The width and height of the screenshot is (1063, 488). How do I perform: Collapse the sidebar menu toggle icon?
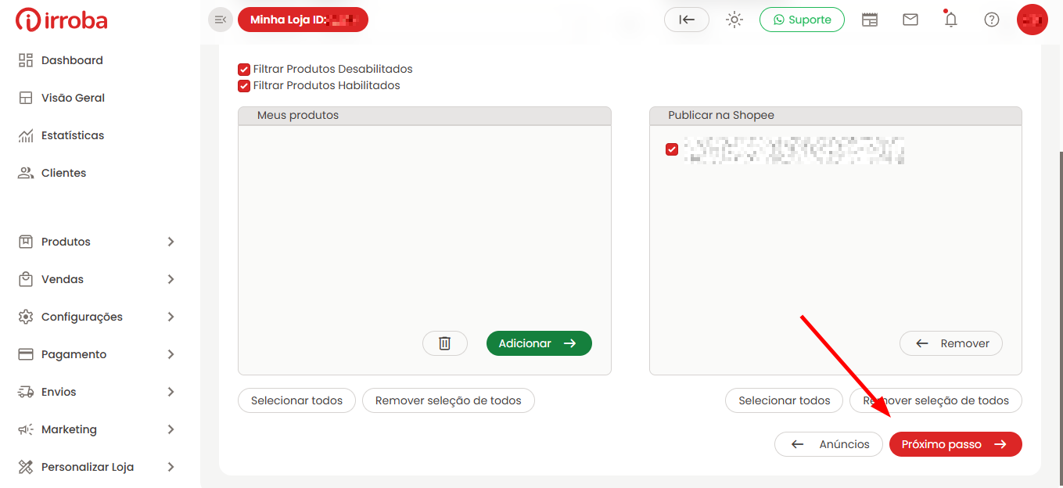point(221,20)
